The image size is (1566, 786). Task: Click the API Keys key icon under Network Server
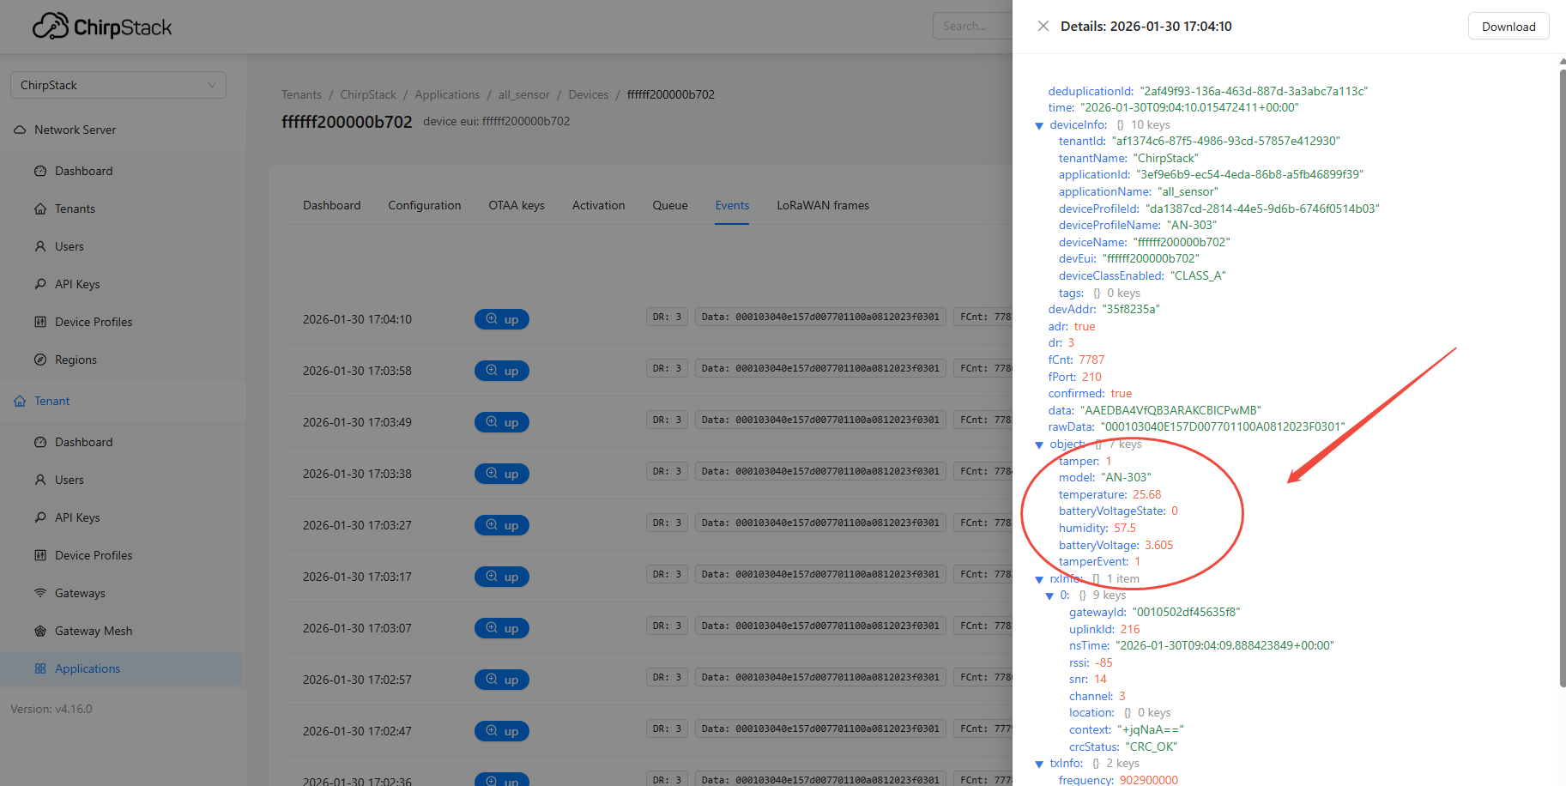click(x=40, y=284)
